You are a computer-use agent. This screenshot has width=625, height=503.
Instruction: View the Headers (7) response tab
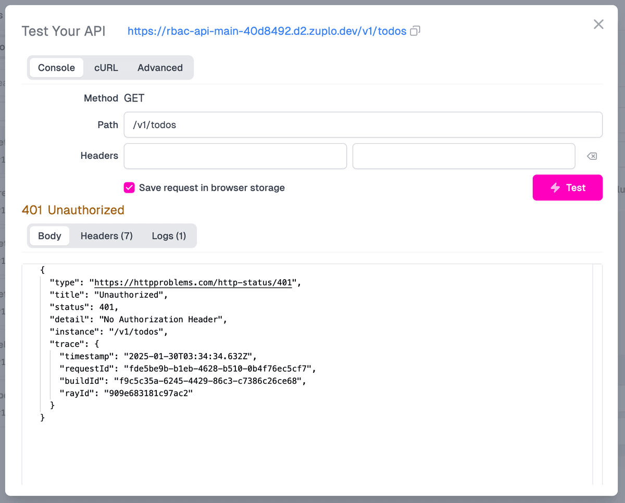pos(106,236)
